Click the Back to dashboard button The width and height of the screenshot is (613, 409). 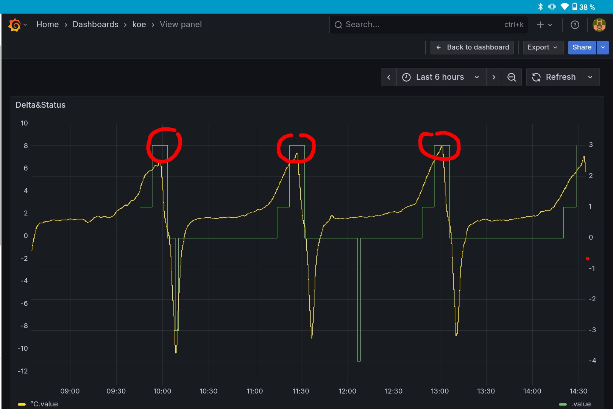(x=472, y=47)
